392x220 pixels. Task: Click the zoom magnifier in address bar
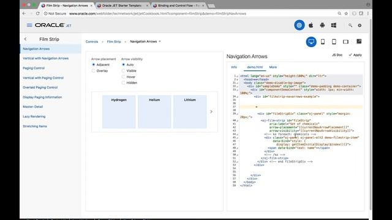(339, 13)
